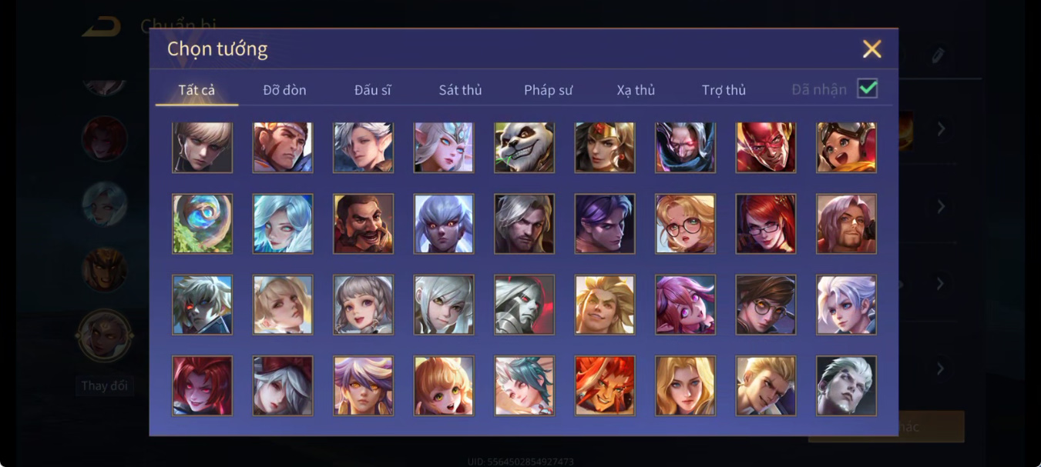Screen dimensions: 1041x467
Task: Go back using the return arrow
Action: (102, 27)
